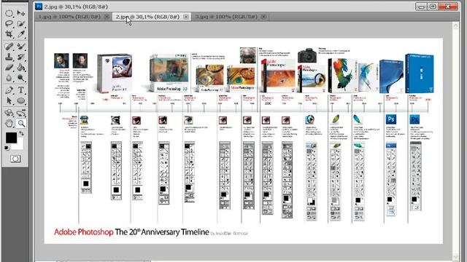Select the Clone Stamp tool

(x=9, y=57)
